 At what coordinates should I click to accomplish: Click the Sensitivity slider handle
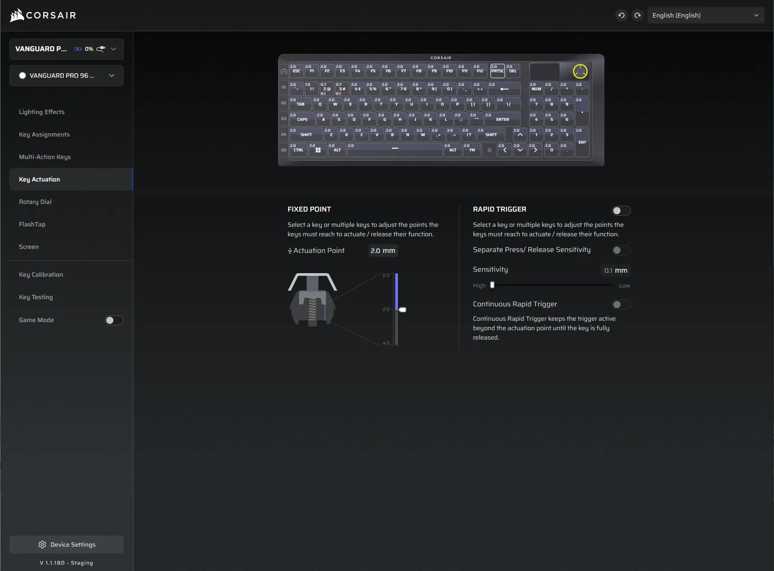point(492,285)
